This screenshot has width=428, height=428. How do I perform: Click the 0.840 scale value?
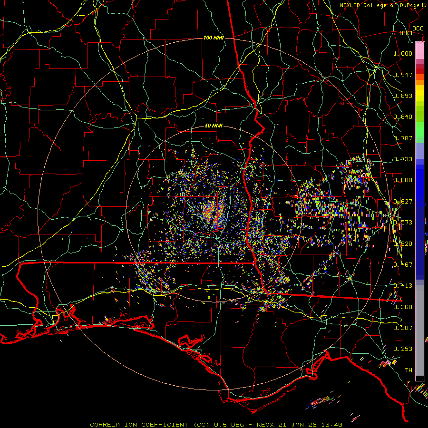point(403,117)
